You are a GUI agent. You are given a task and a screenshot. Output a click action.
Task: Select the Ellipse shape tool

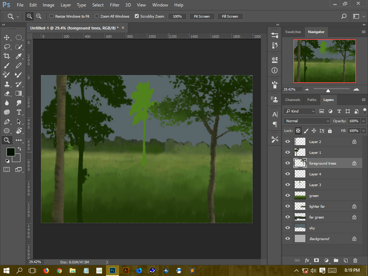pos(6,131)
